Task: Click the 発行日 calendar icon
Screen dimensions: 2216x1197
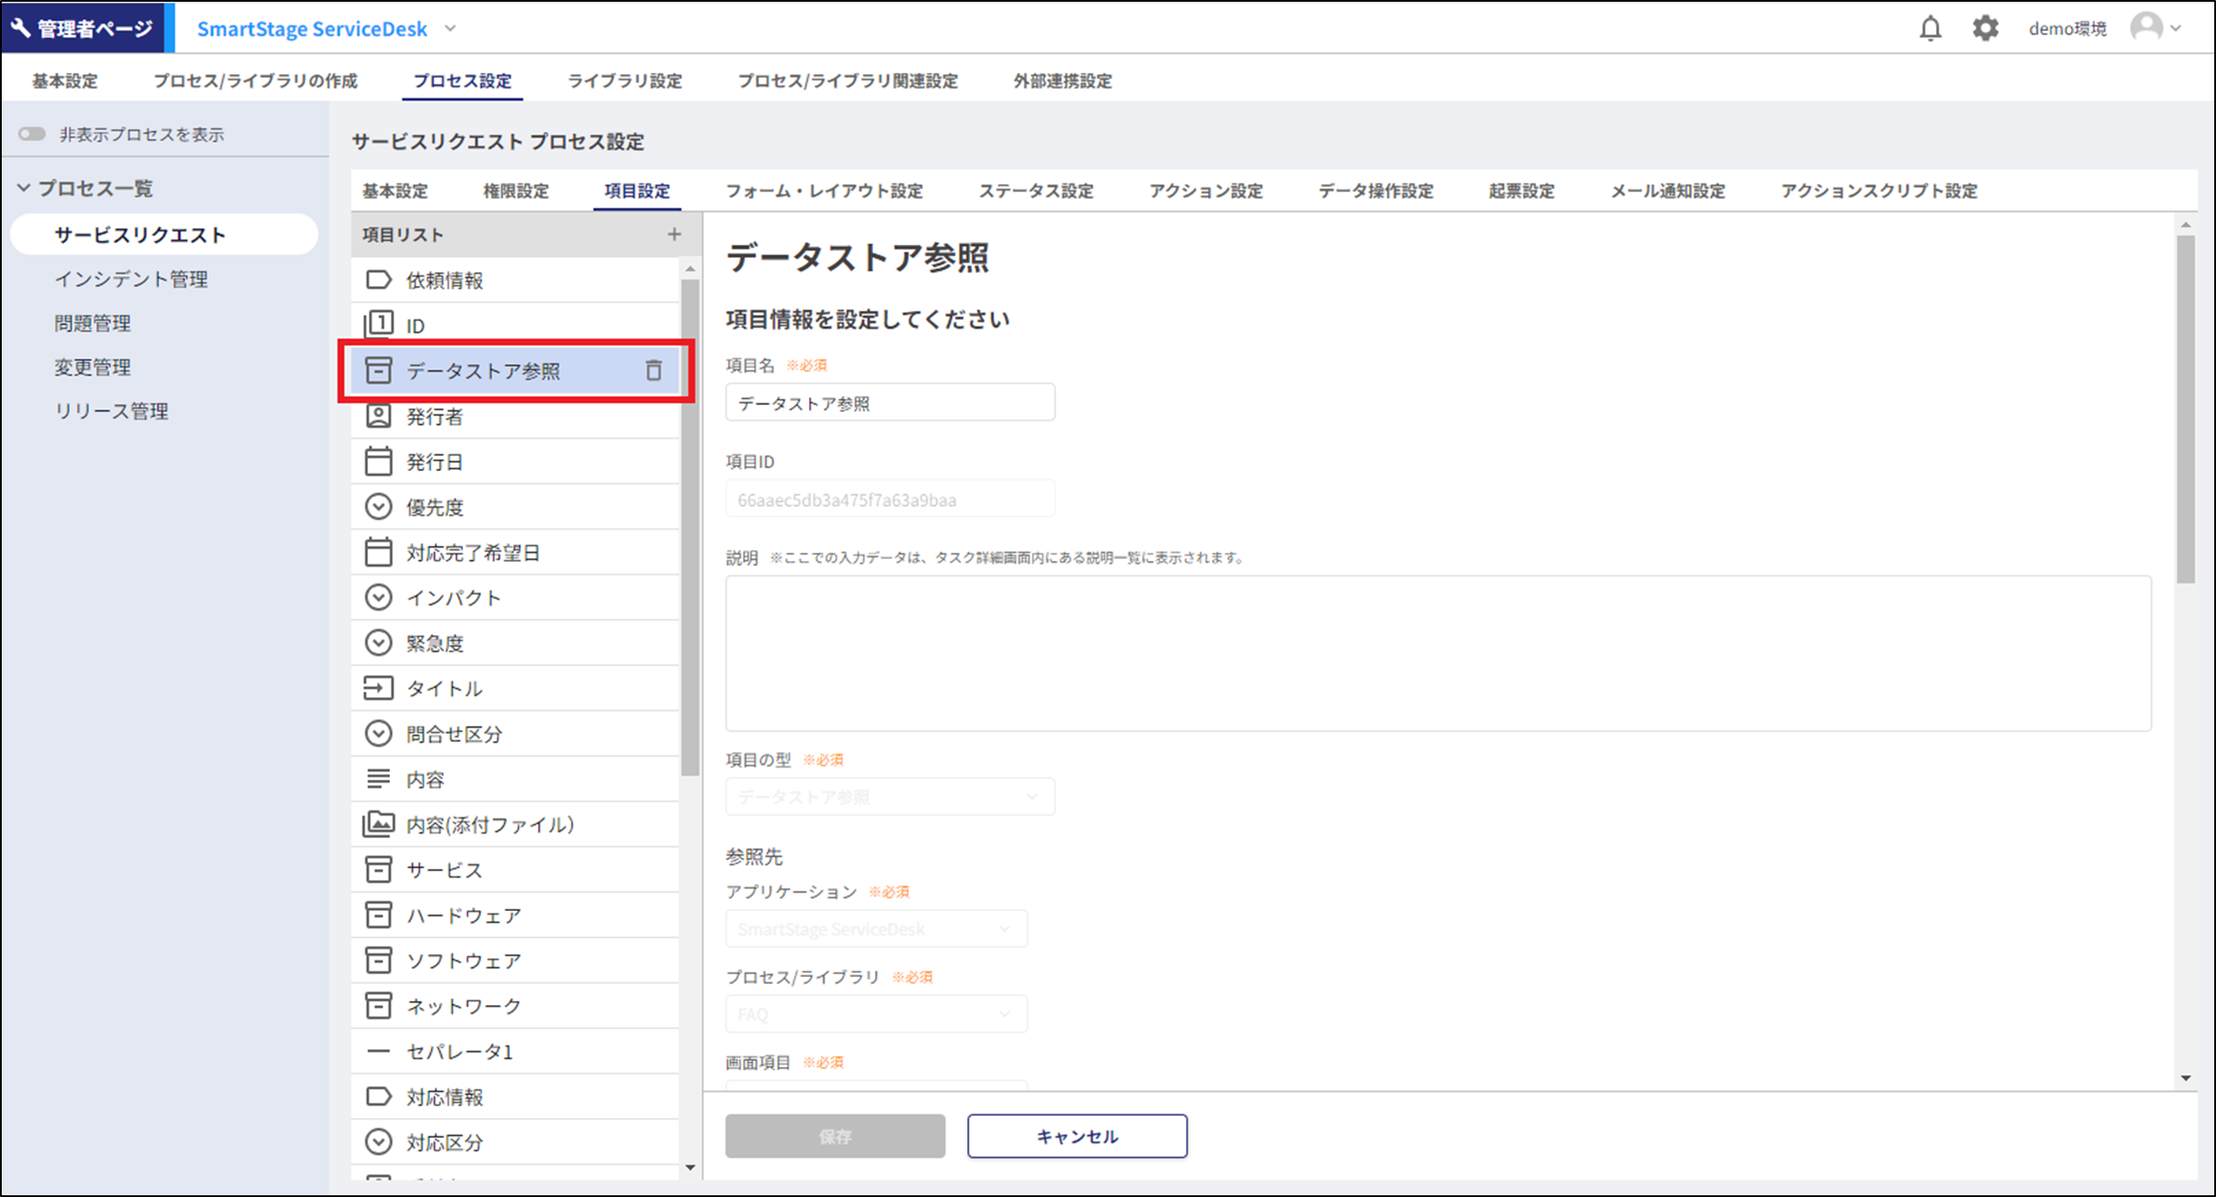Action: 379,461
